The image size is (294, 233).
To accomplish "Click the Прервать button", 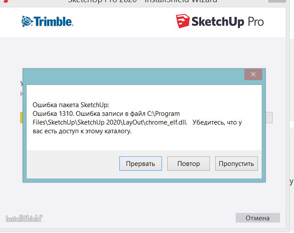I will [x=140, y=163].
